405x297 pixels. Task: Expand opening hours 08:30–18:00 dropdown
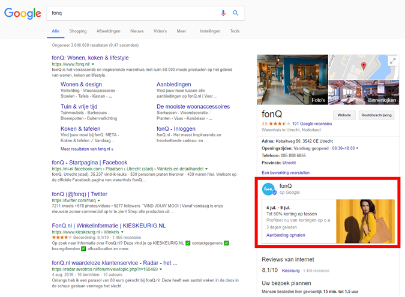coord(346,149)
